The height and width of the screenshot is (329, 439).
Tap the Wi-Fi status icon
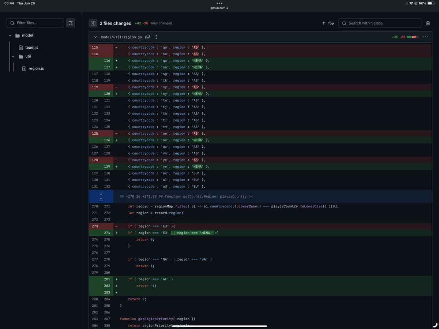[411, 3]
